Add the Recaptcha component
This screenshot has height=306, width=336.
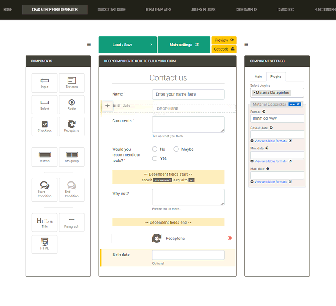point(71,126)
